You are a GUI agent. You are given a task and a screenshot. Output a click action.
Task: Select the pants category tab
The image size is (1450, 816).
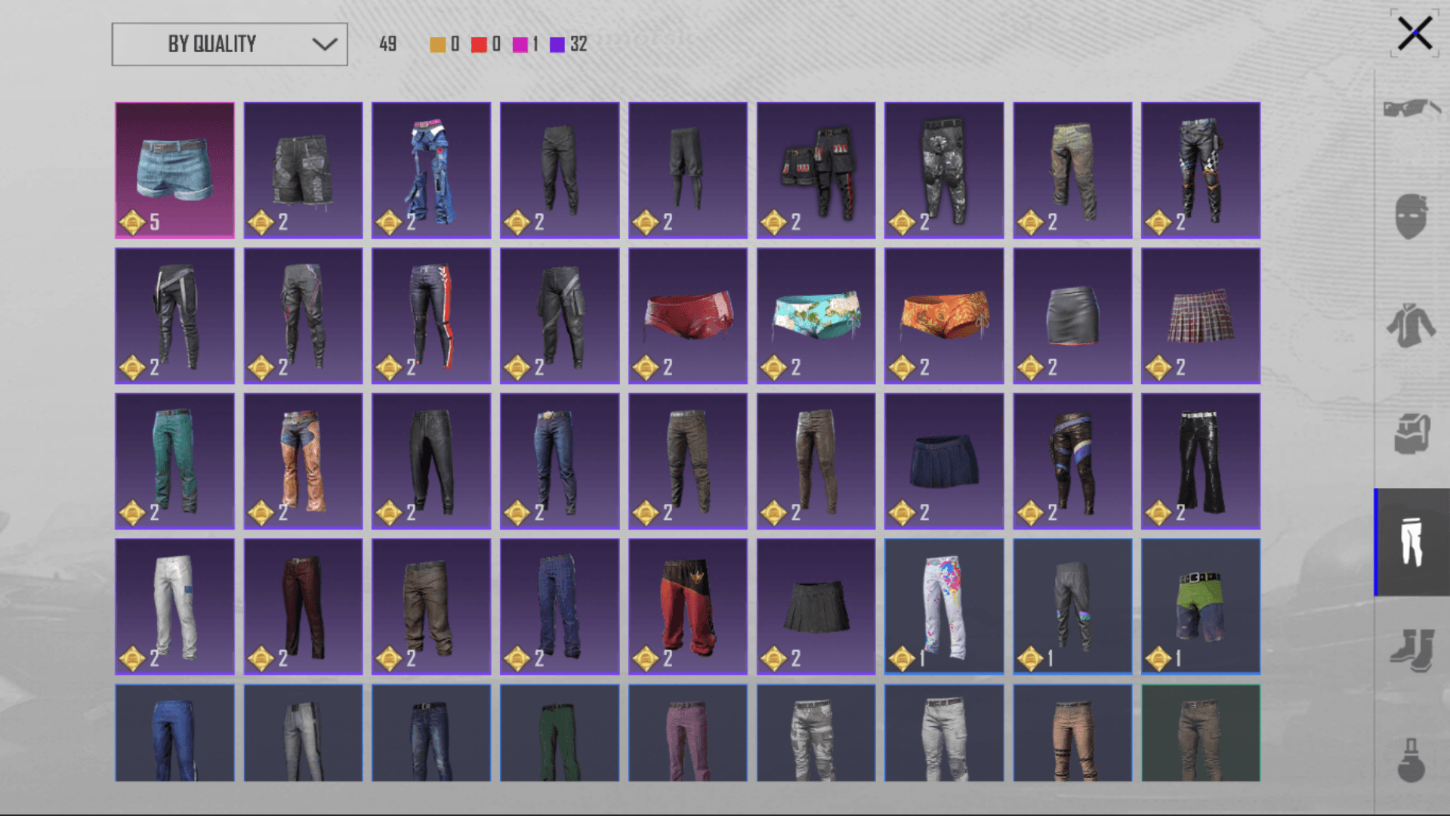(1412, 542)
